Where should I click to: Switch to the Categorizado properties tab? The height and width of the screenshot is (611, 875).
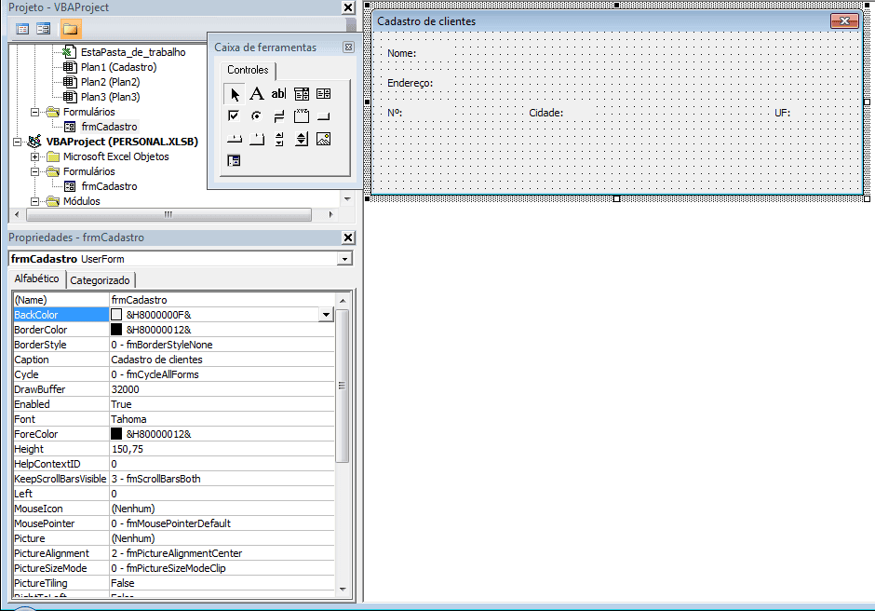point(101,279)
